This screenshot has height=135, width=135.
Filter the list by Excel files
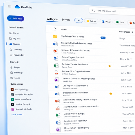(x=120, y=22)
